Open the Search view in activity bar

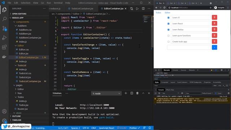[4, 19]
